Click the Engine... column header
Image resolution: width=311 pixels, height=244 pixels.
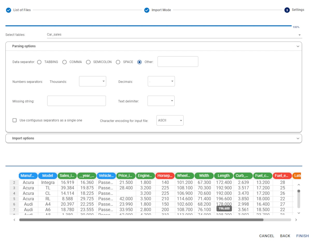click(x=145, y=176)
